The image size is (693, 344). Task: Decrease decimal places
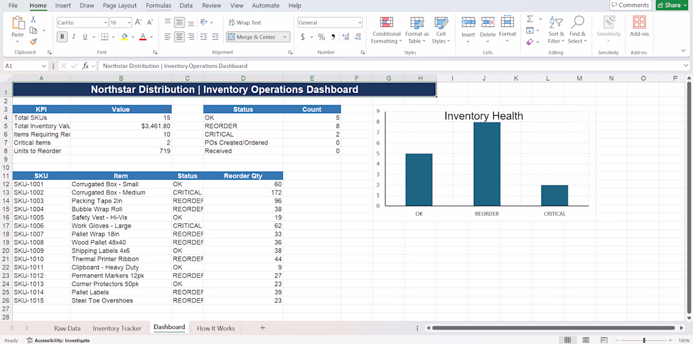(x=358, y=37)
